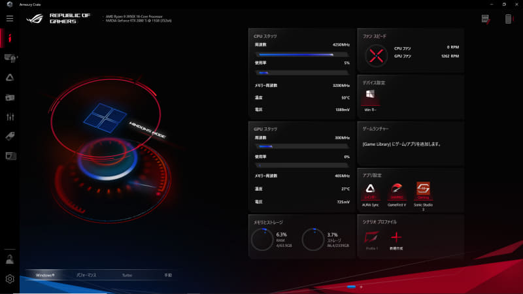
Task: Click the Game Library add-game message
Action: [x=401, y=144]
